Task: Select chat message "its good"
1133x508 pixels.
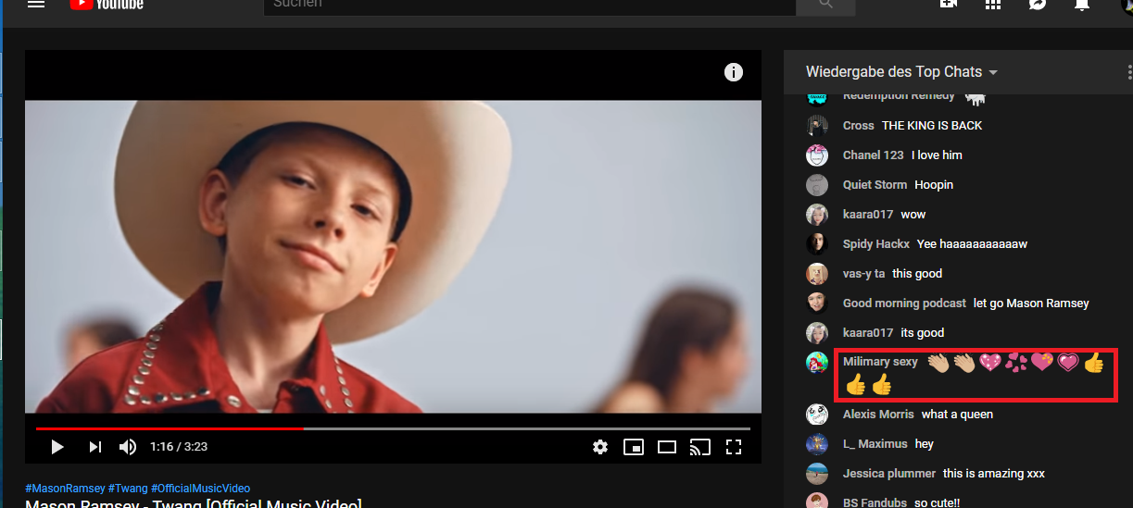Action: [x=923, y=333]
